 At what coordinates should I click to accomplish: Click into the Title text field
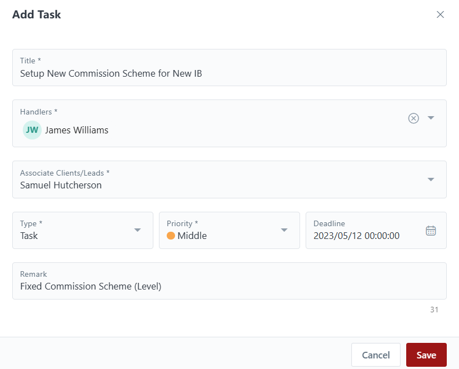[x=229, y=73]
